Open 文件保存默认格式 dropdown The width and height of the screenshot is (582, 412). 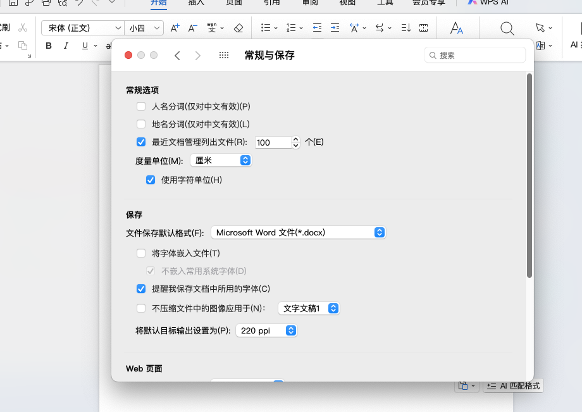click(299, 232)
